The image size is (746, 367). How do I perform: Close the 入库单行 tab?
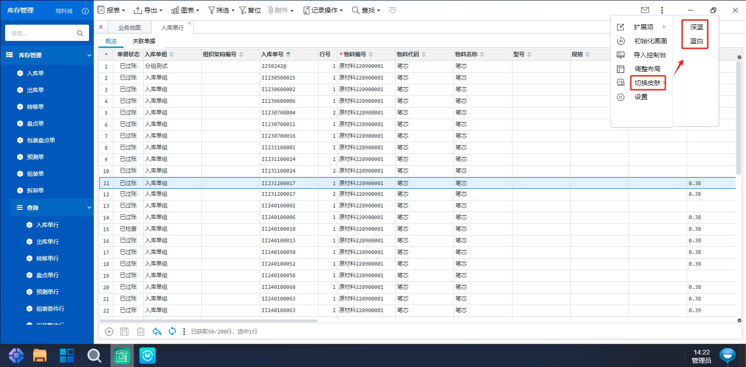tap(189, 23)
